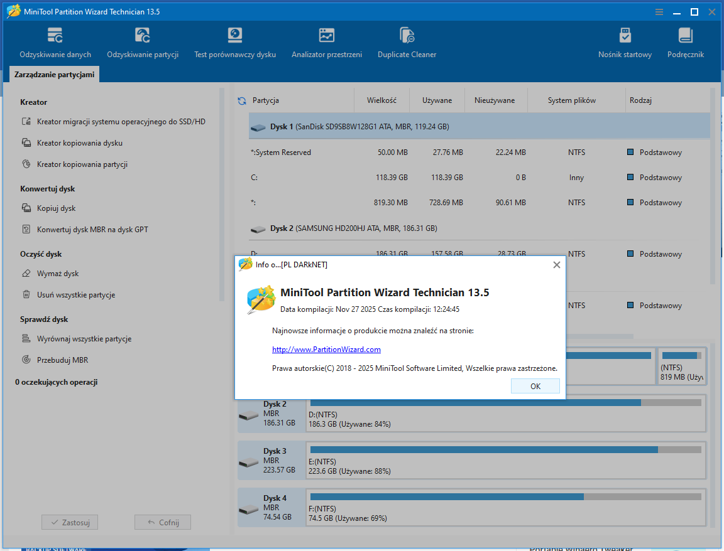Open Konwertuj dysk MBR na dysk GPT
724x551 pixels.
pos(92,229)
